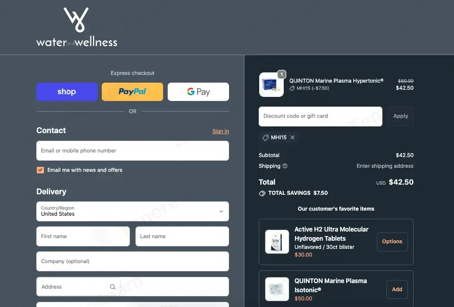Click QUINTON Isotonic product thumbnail
The height and width of the screenshot is (307, 454).
coord(277,289)
